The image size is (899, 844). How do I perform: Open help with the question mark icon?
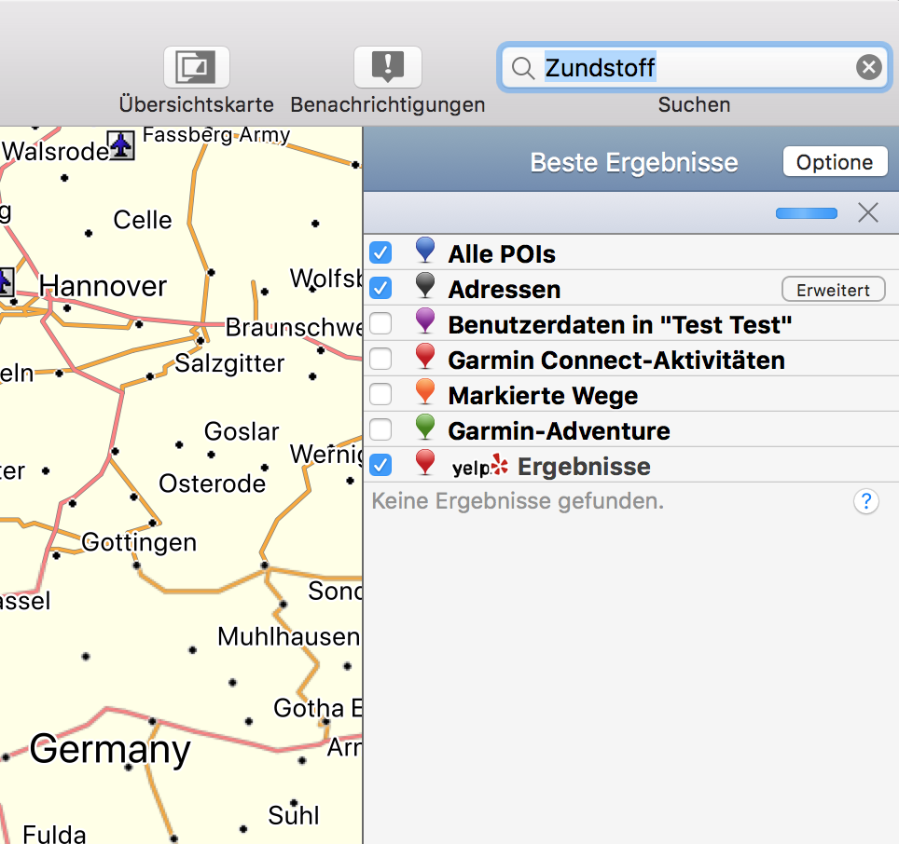coord(865,502)
